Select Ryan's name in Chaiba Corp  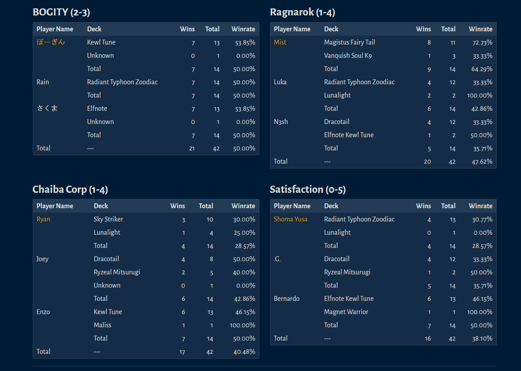pyautogui.click(x=43, y=219)
